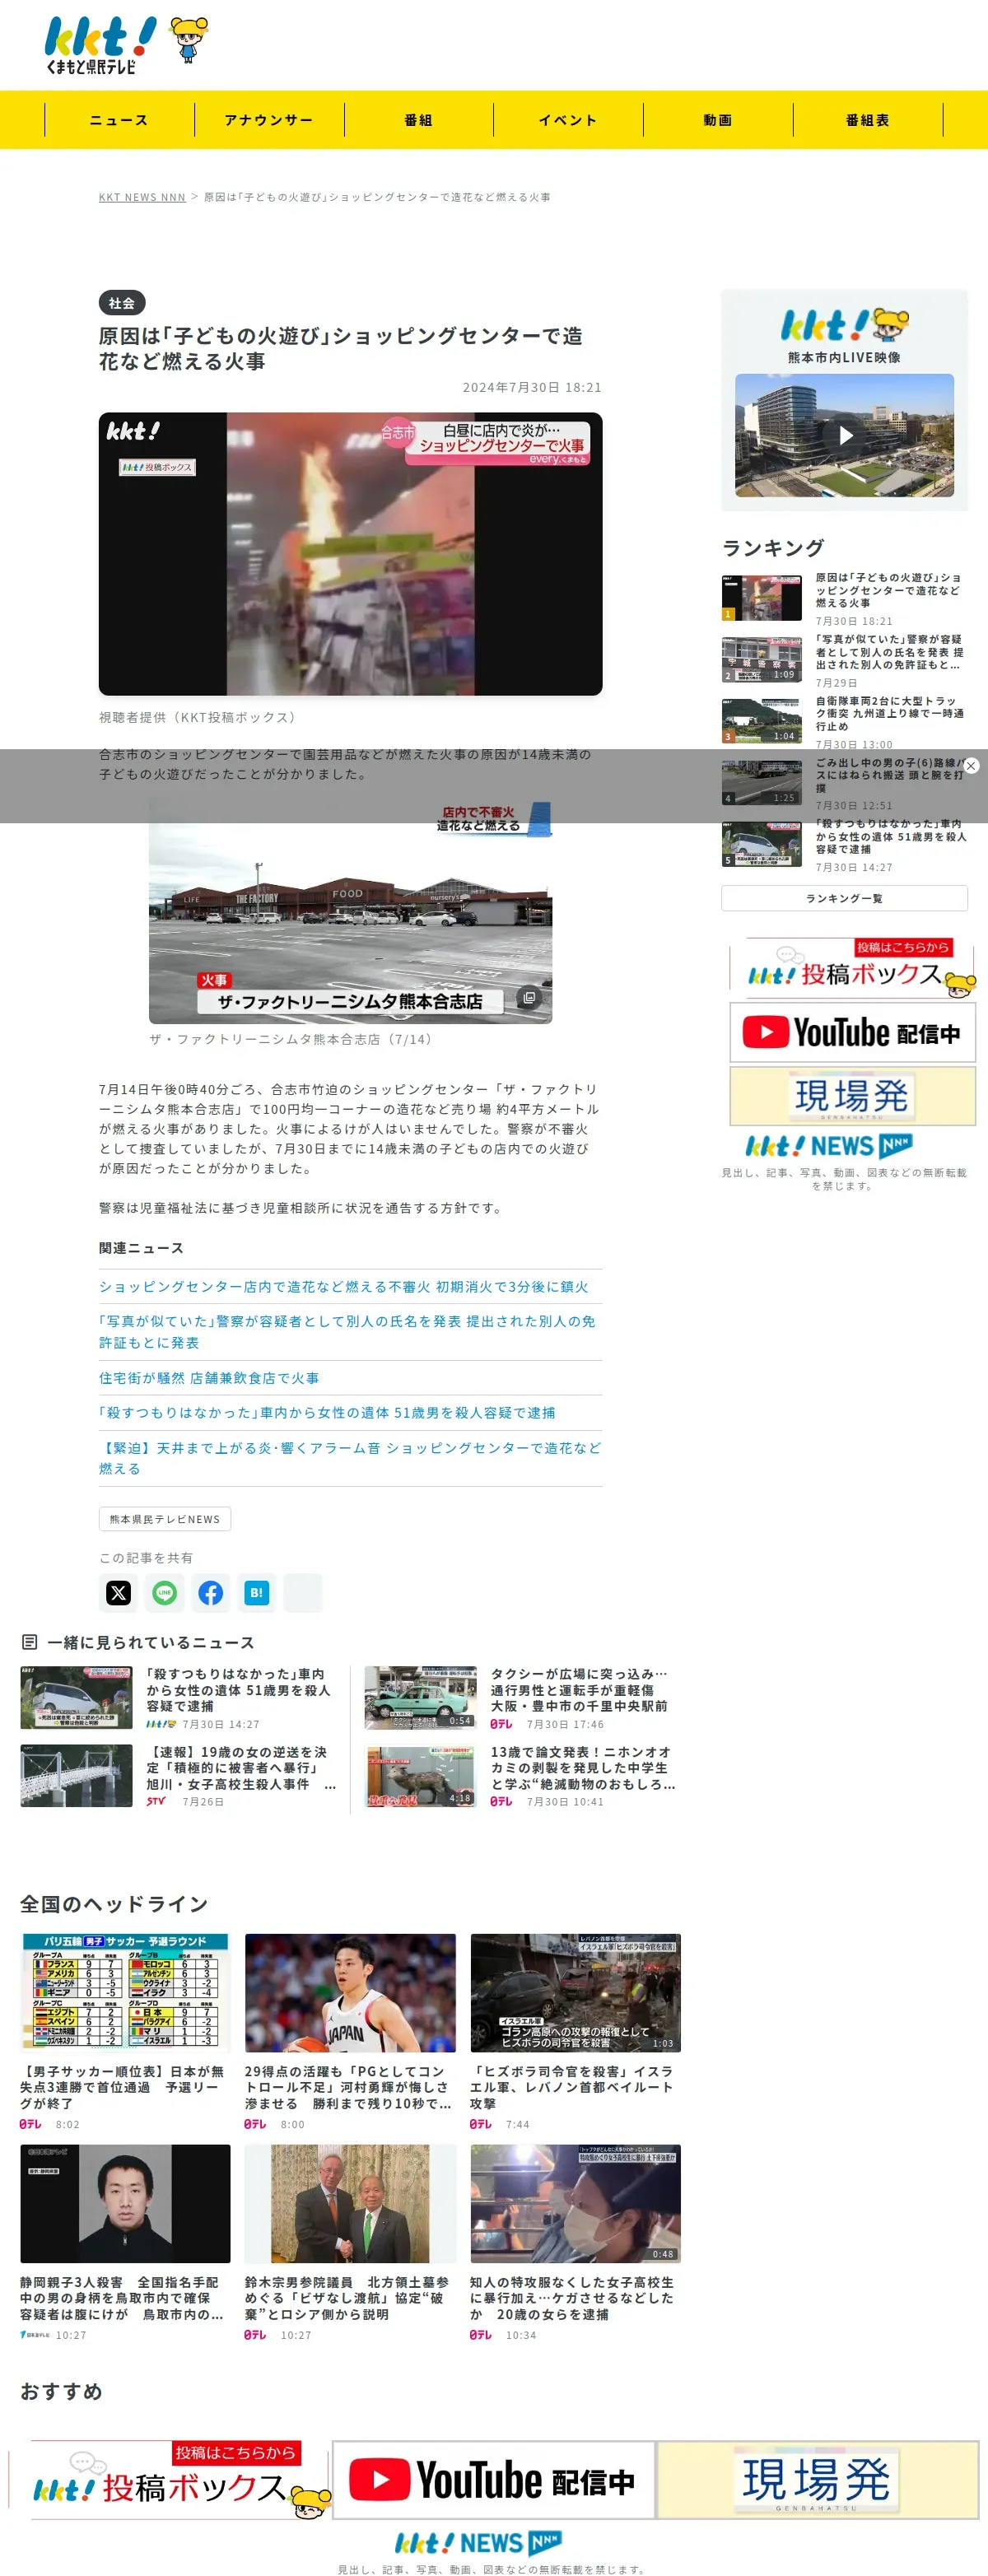Open ニュース menu
The height and width of the screenshot is (2576, 988).
(x=119, y=120)
